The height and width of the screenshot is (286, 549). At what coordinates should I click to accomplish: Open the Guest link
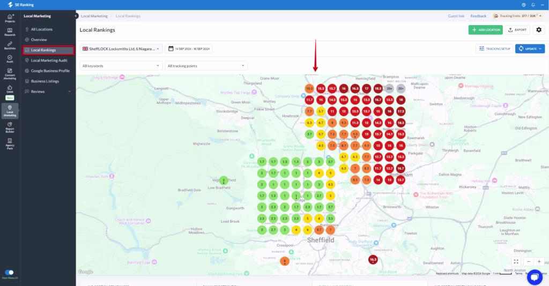point(456,16)
